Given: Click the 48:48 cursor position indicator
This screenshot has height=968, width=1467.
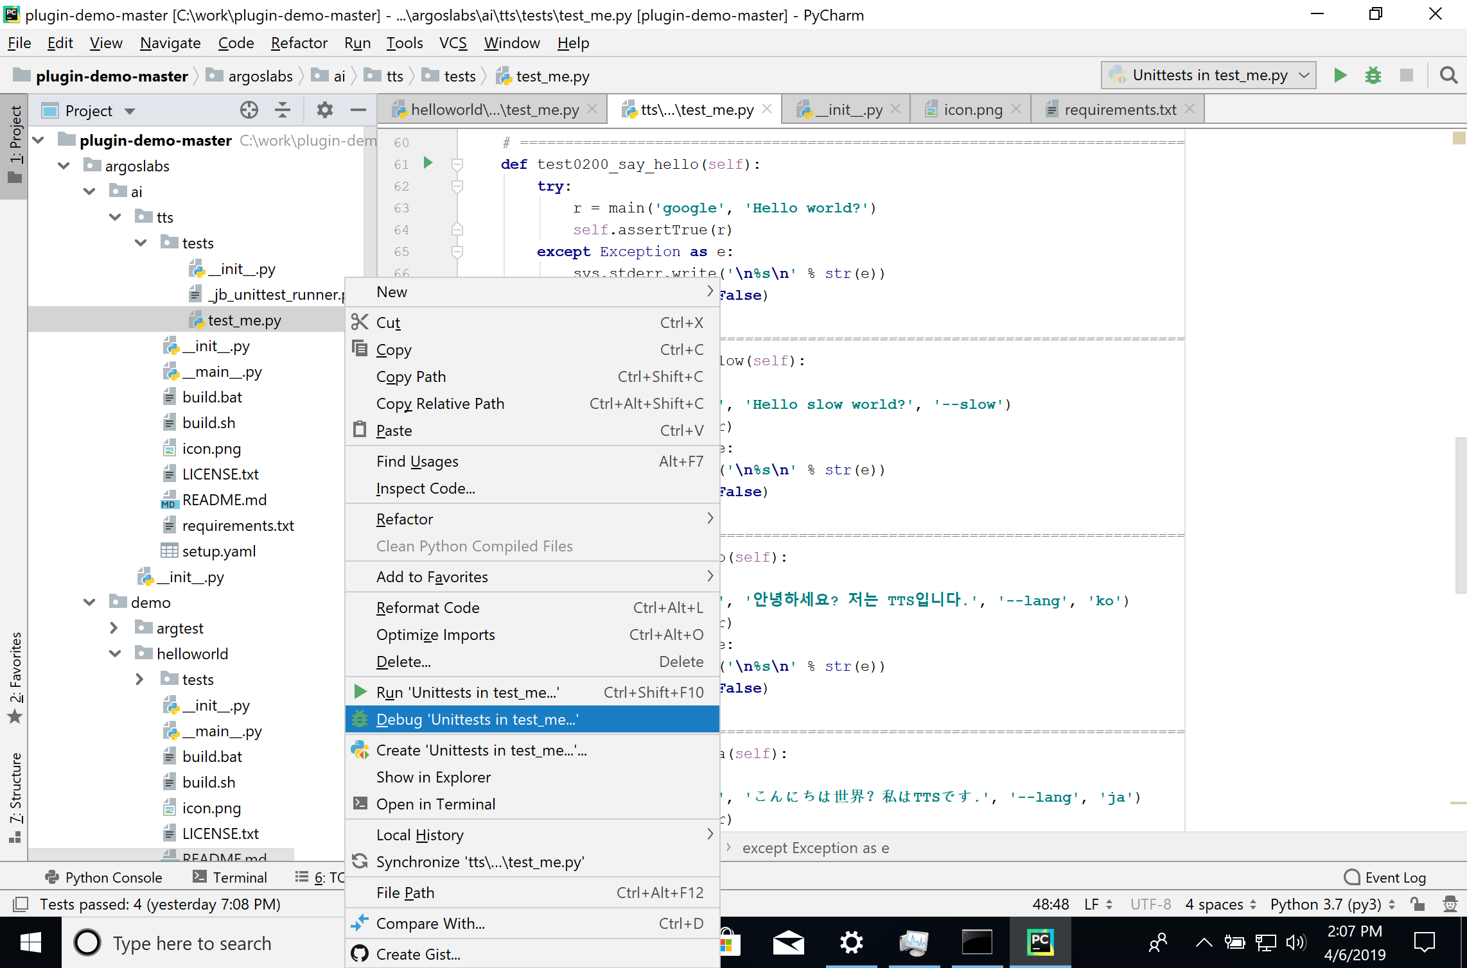Looking at the screenshot, I should tap(1050, 904).
